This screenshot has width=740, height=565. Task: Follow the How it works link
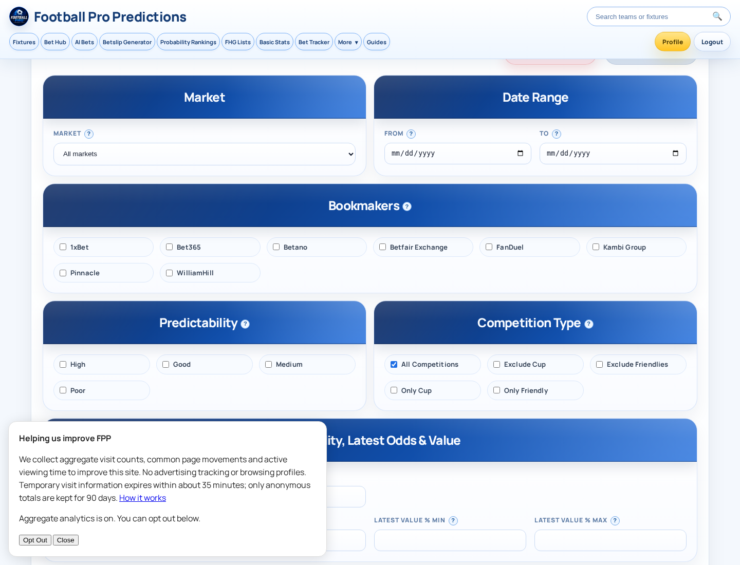pos(142,498)
